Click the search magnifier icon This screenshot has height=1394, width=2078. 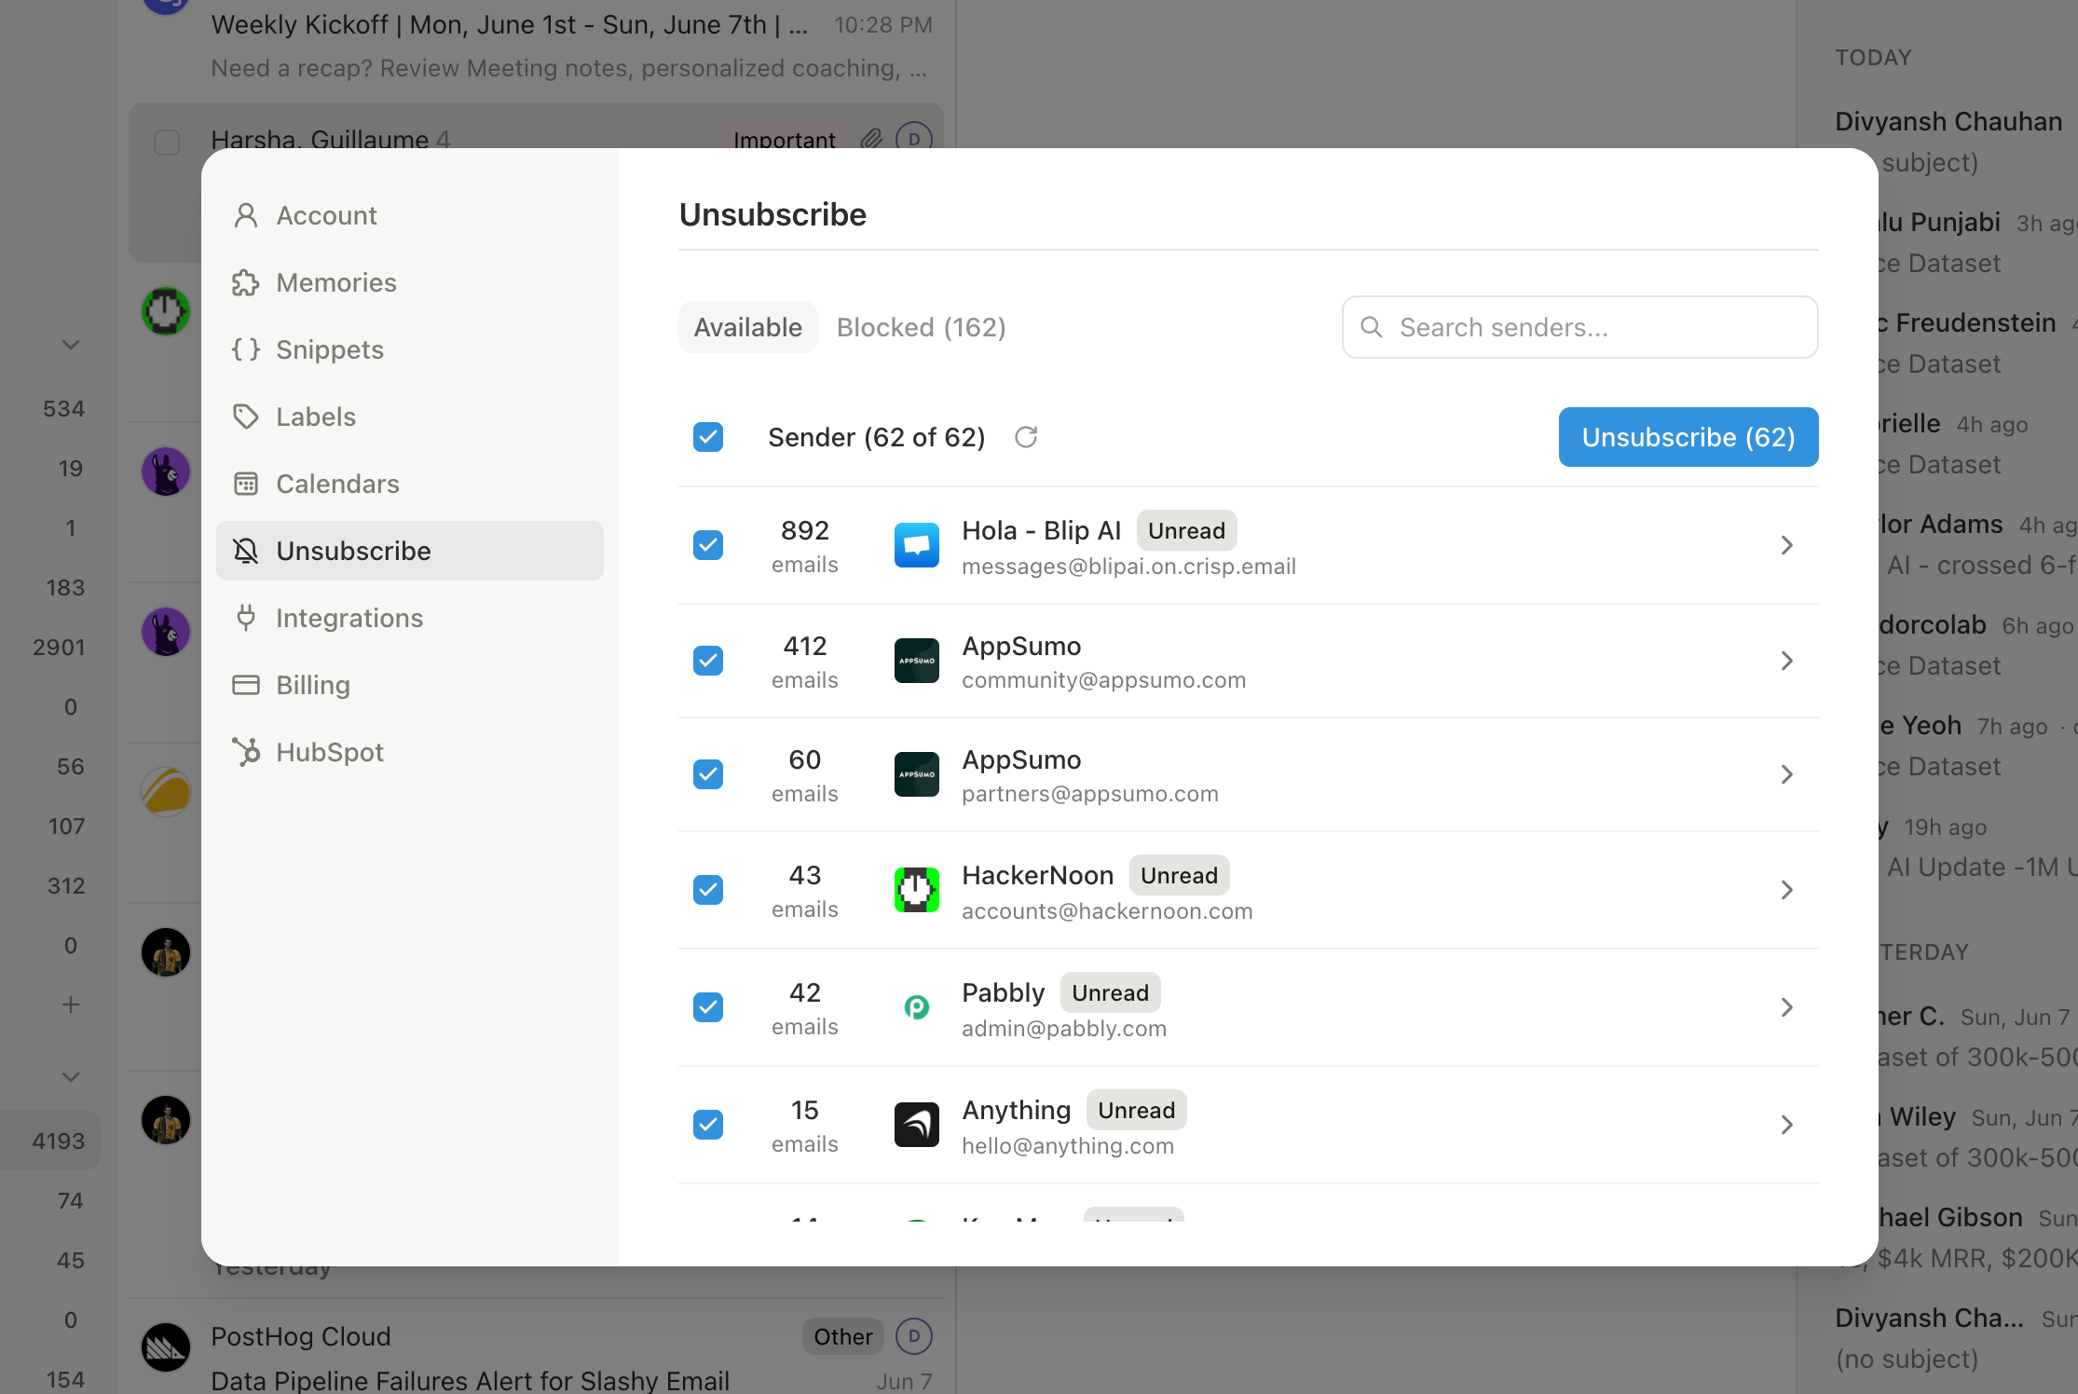click(x=1371, y=327)
